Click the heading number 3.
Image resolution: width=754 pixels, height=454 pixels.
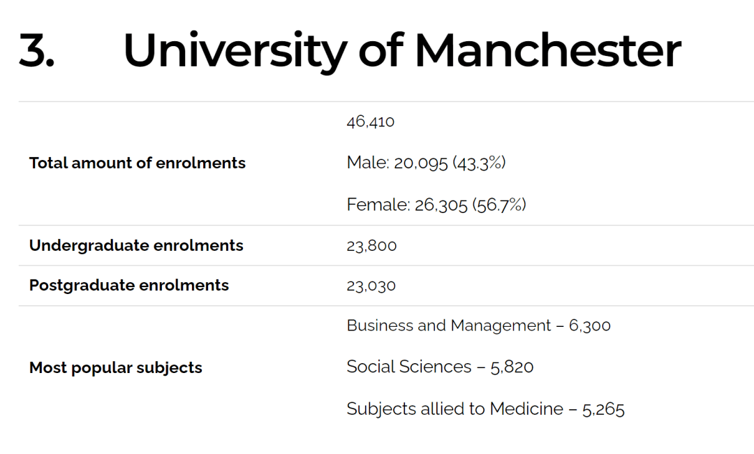point(36,50)
